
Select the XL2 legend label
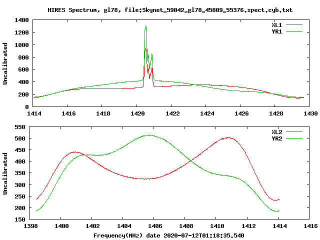[x=276, y=132]
